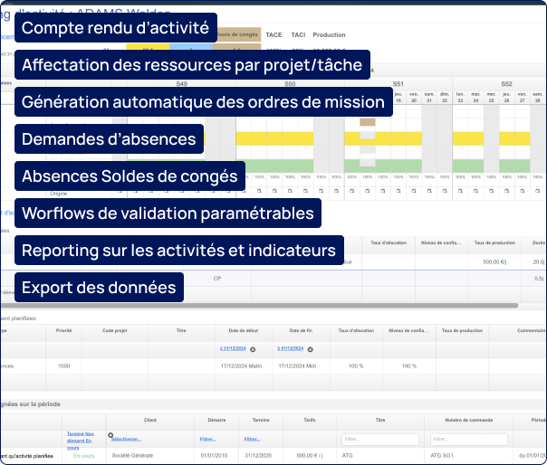
Task: Open 'Demandes d'absences' feature label
Action: pos(109,139)
